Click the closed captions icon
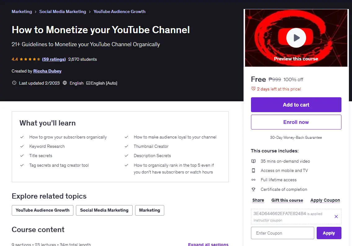Screen dimensions: 352x246 88,83
